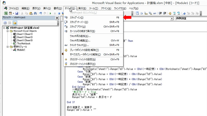Choose クイック ウォッチ(Q)... menu item
The height and width of the screenshot is (116, 207).
(x=93, y=45)
